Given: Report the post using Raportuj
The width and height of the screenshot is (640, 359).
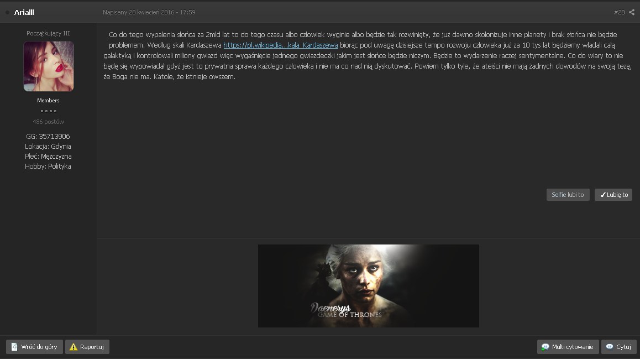Looking at the screenshot, I should 87,347.
